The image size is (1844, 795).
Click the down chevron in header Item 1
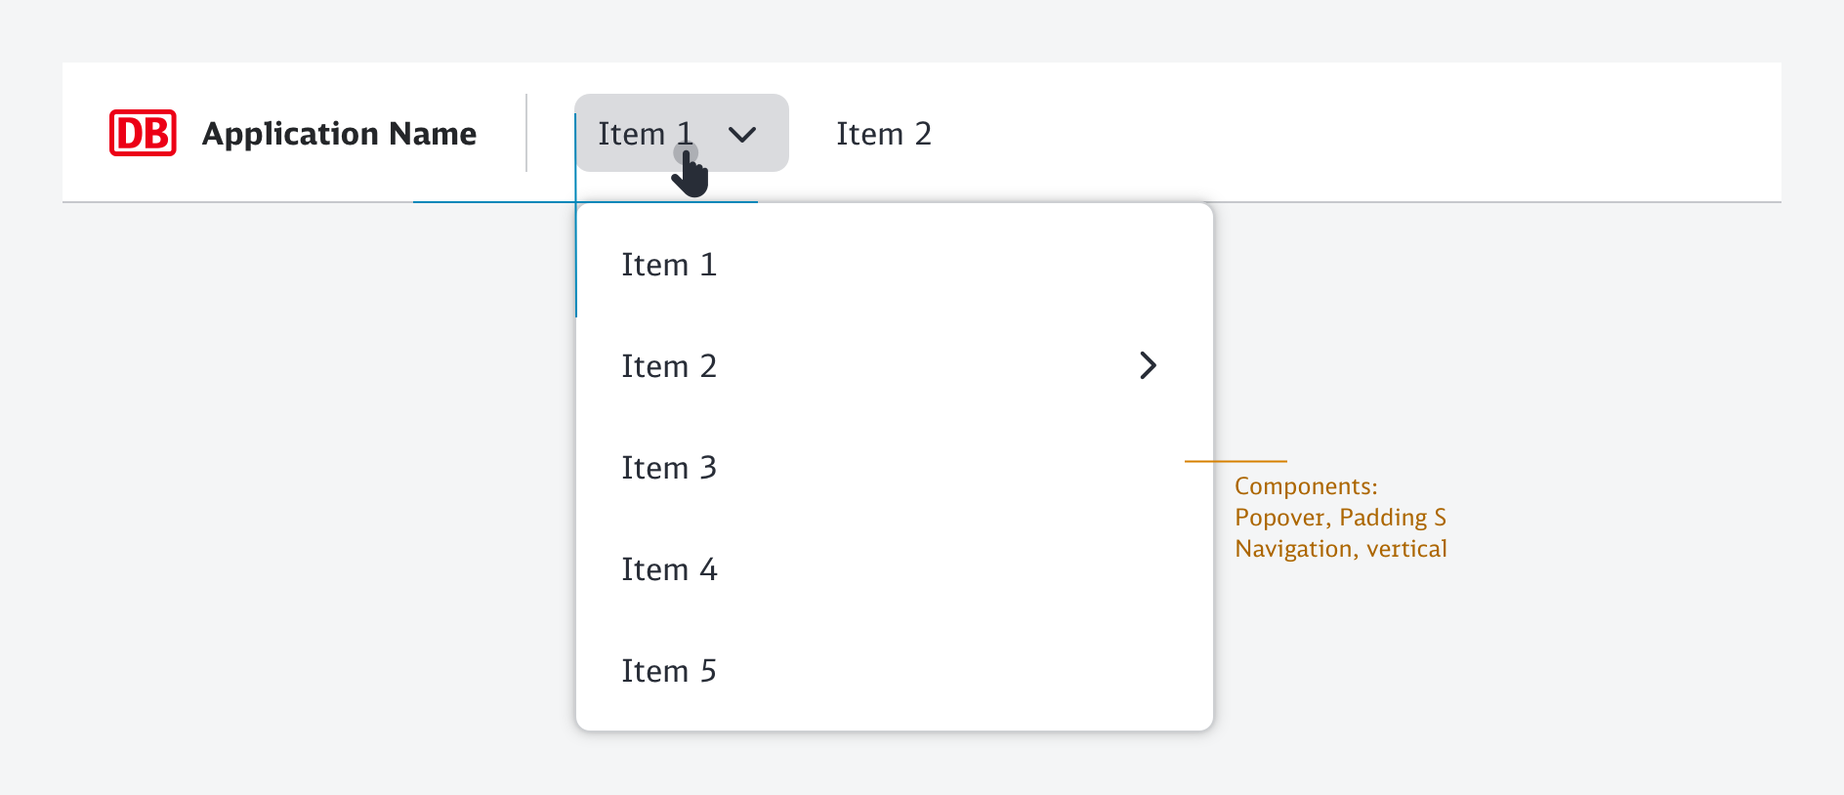click(x=742, y=135)
